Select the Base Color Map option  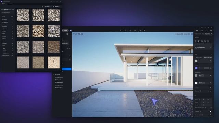208,57
